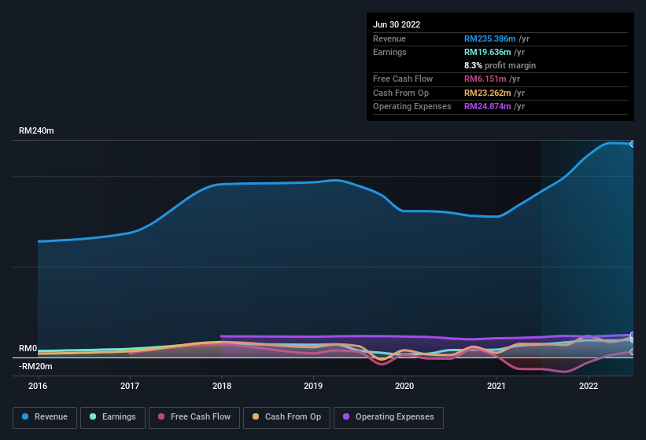
Task: Select the 2022 year on the x-axis
Action: [x=588, y=386]
